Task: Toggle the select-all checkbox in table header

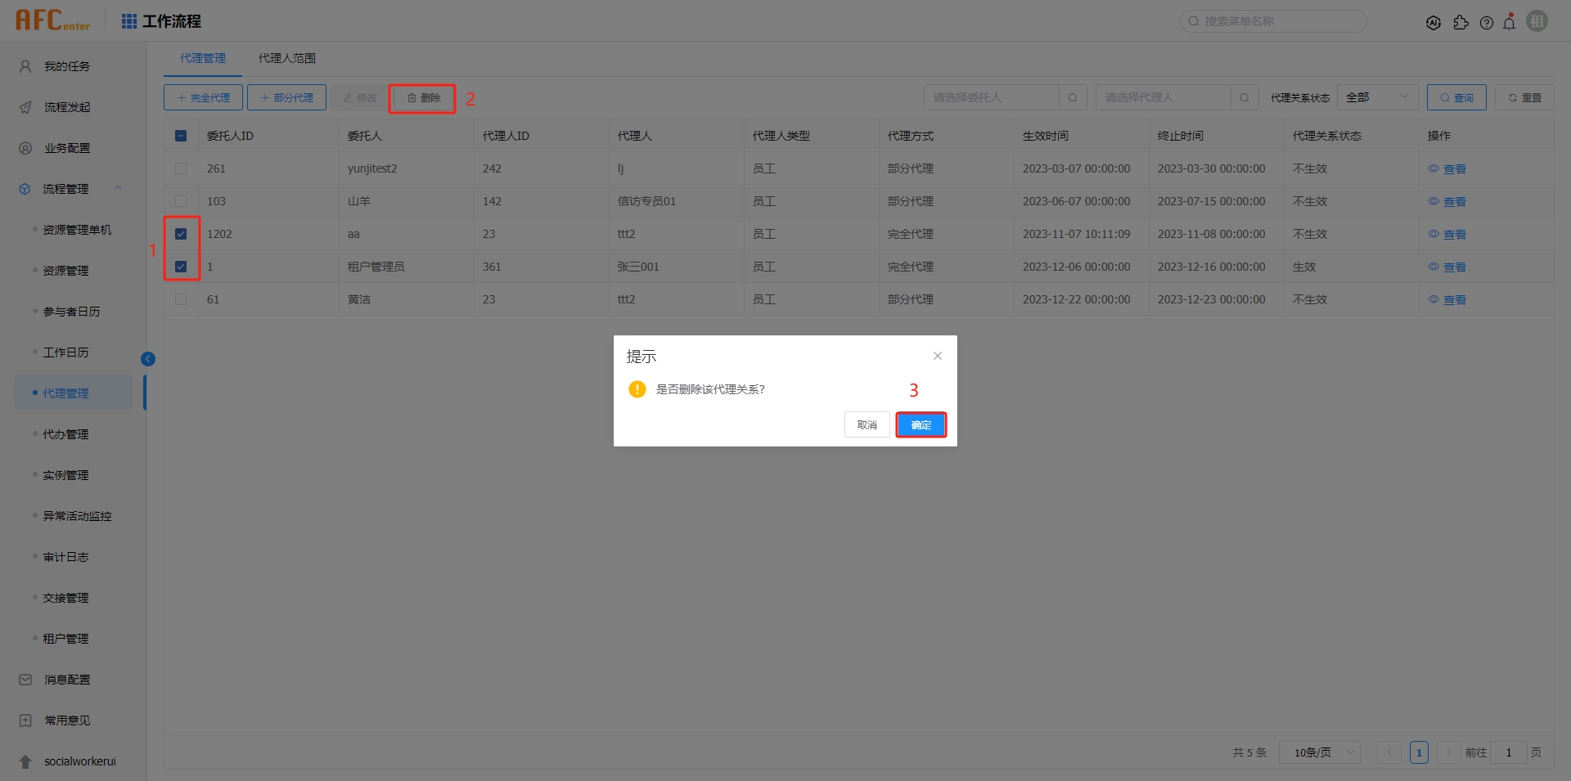Action: click(x=181, y=136)
